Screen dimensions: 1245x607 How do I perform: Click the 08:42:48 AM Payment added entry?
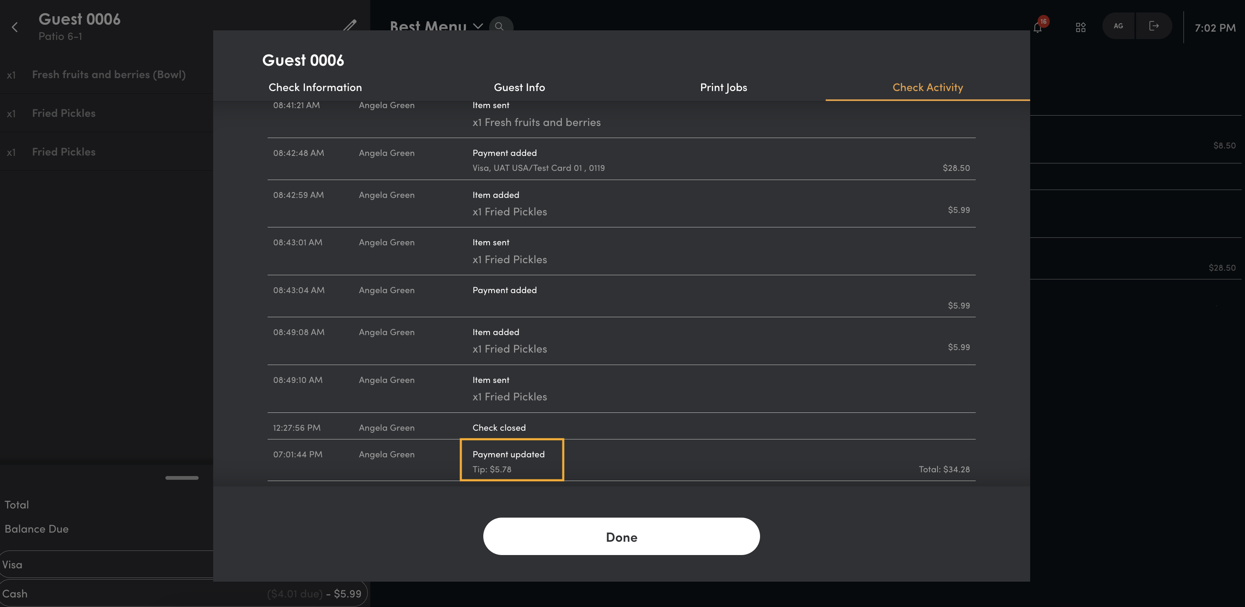tap(621, 160)
